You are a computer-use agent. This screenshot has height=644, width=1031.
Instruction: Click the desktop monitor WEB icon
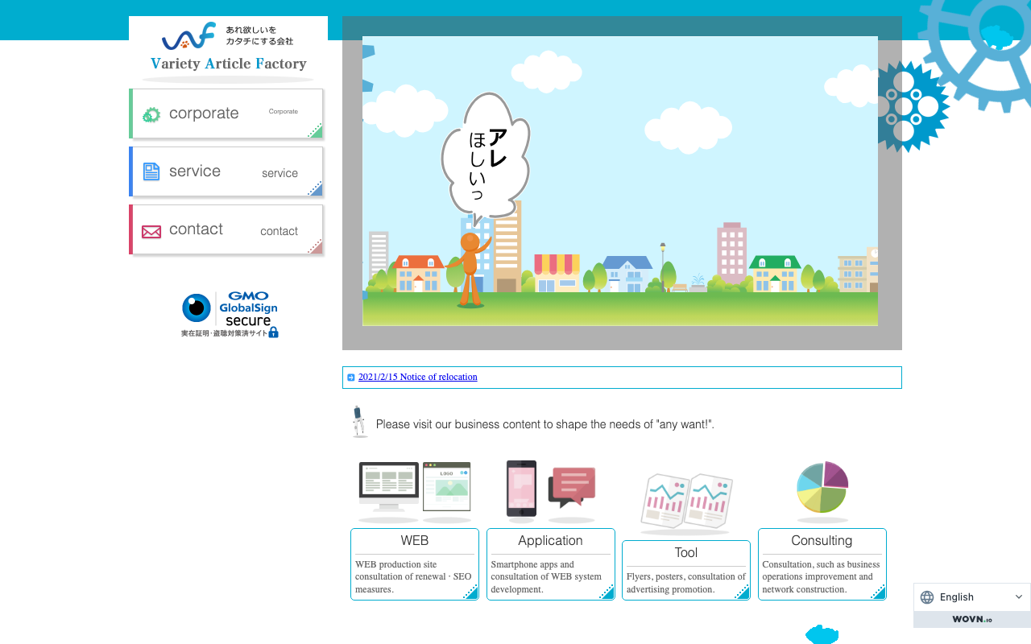(415, 489)
